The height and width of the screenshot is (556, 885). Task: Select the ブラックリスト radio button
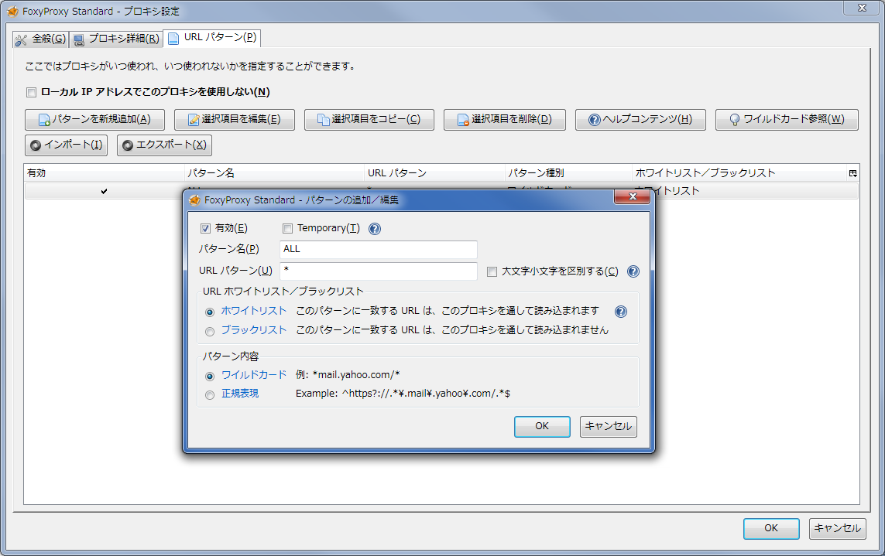210,331
